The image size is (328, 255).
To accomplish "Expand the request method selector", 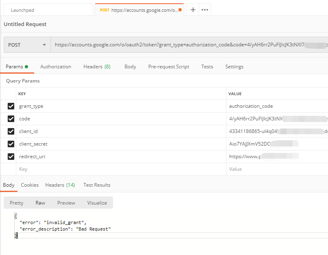I will tap(44, 44).
